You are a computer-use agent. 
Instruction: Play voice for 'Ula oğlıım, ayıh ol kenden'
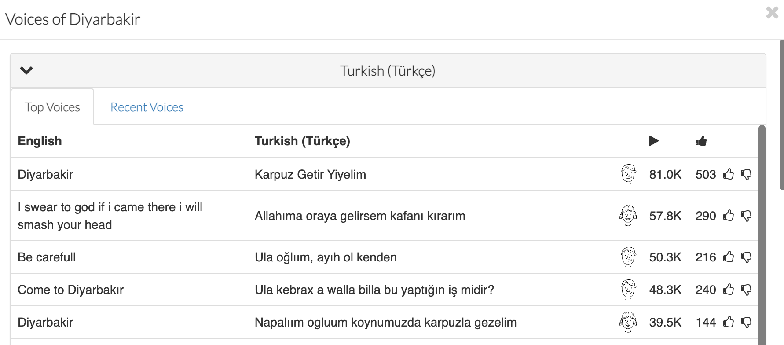pos(628,257)
